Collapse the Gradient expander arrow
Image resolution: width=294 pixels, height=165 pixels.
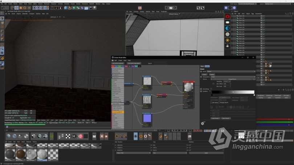point(210,91)
